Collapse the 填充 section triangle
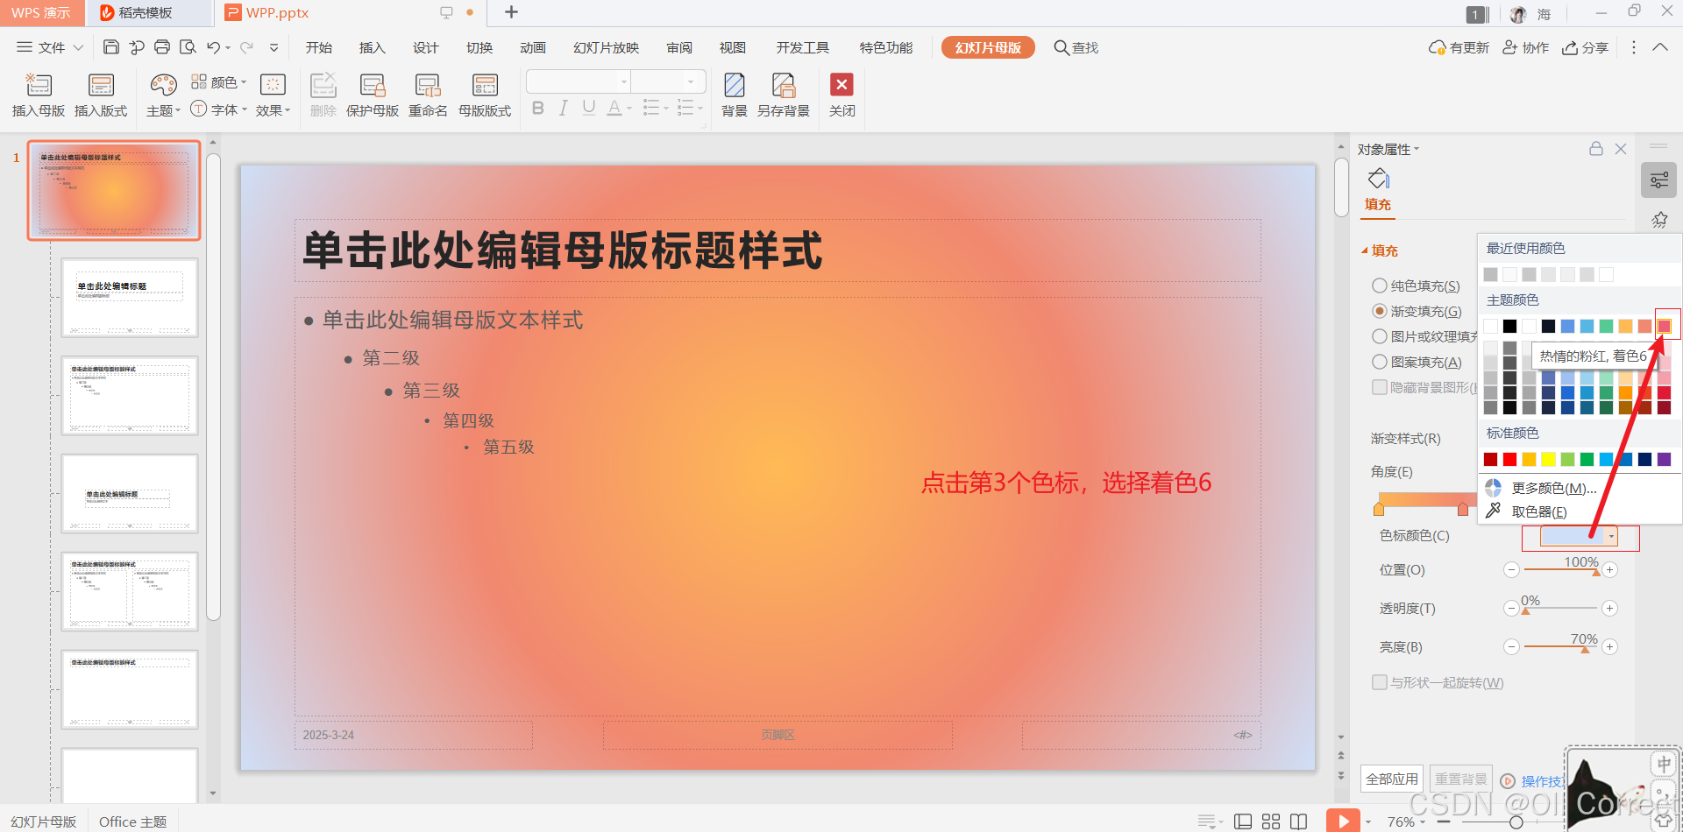1683x832 pixels. point(1364,250)
